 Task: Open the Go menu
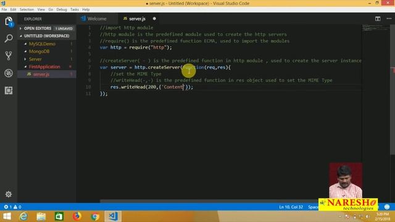tap(51, 10)
